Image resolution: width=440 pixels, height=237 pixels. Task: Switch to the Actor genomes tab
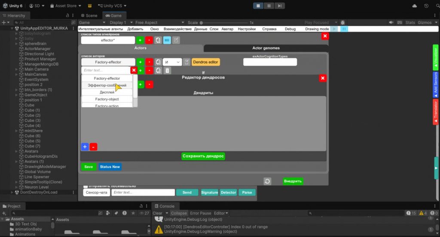pyautogui.click(x=266, y=48)
